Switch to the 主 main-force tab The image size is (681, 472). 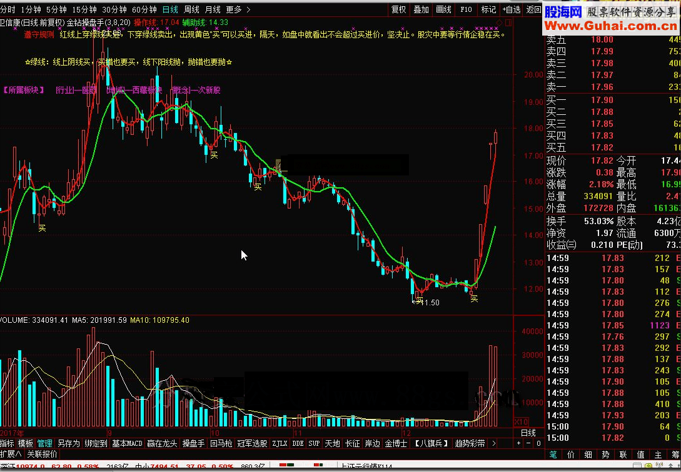[658, 455]
